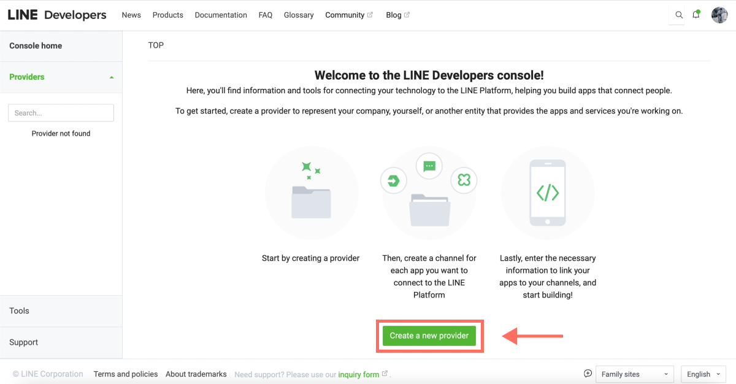Open the Family sites dropdown
The image size is (736, 384).
click(x=634, y=374)
